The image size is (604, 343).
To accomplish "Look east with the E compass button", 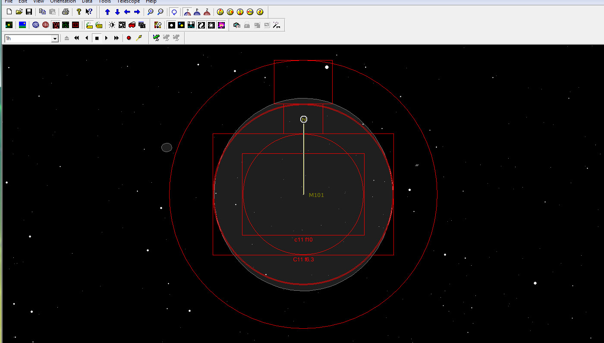I will pos(230,12).
